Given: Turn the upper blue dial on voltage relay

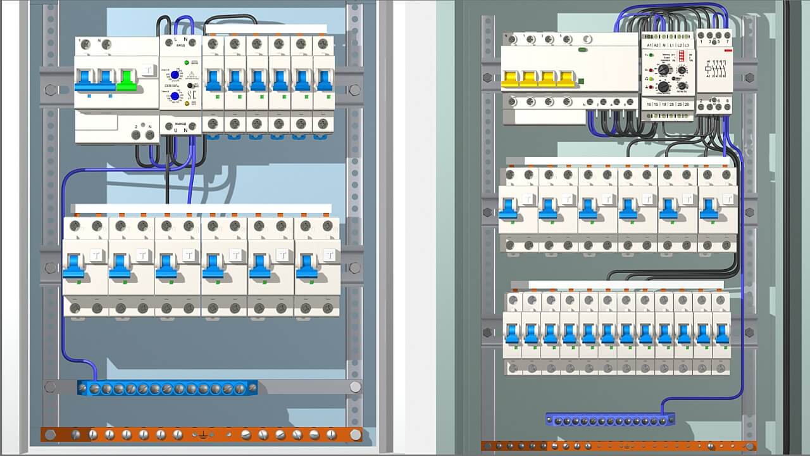Looking at the screenshot, I should pyautogui.click(x=175, y=75).
